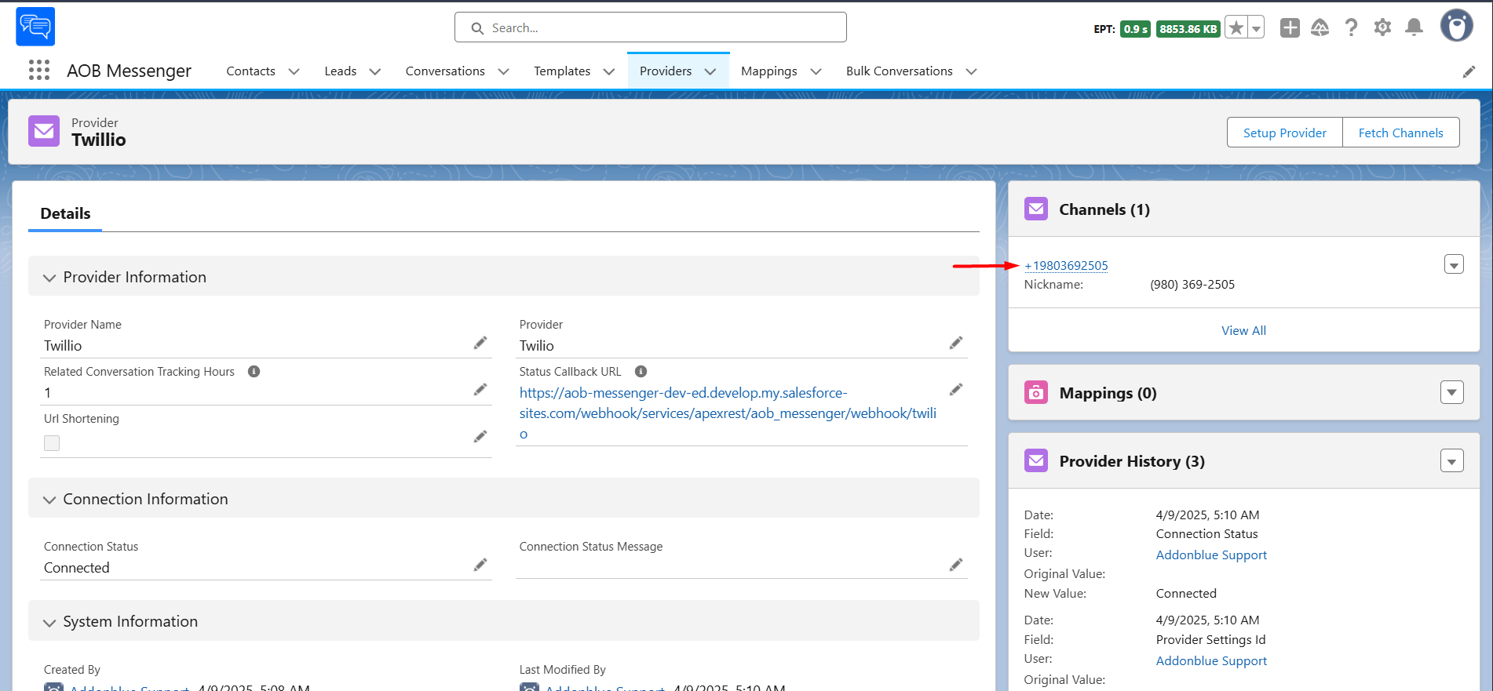Image resolution: width=1493 pixels, height=691 pixels.
Task: Open the Trailhead guidance cloud icon
Action: (x=1320, y=28)
